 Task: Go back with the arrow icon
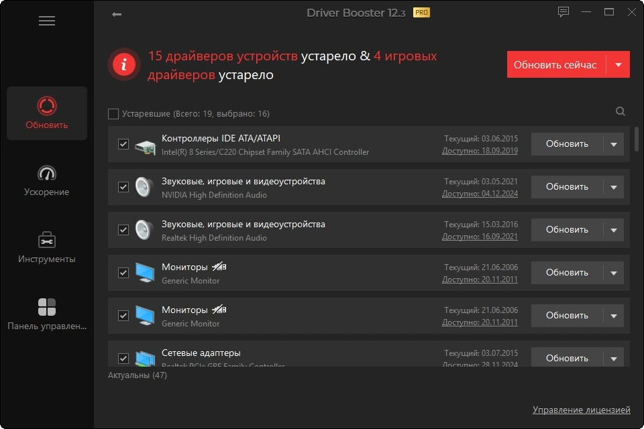click(x=117, y=14)
